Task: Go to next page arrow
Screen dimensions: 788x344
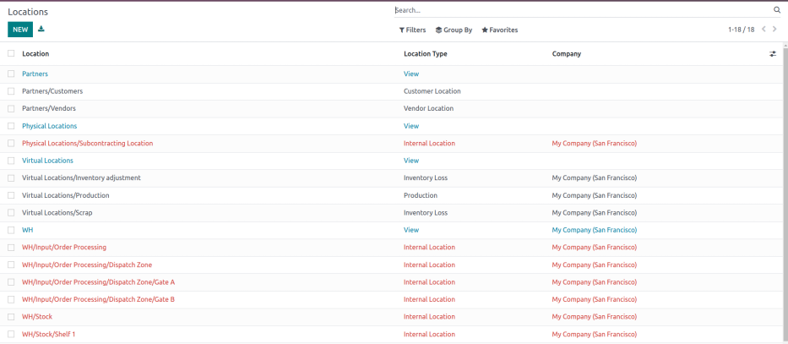Action: click(775, 30)
